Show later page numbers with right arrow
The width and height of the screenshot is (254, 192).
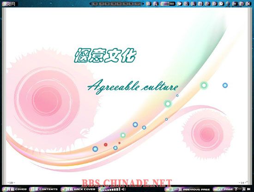[143, 4]
